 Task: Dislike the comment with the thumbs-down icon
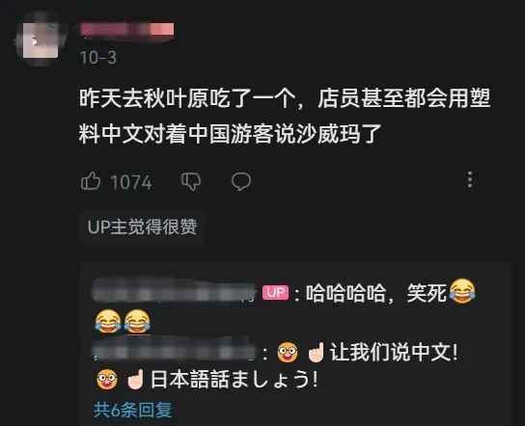[191, 181]
